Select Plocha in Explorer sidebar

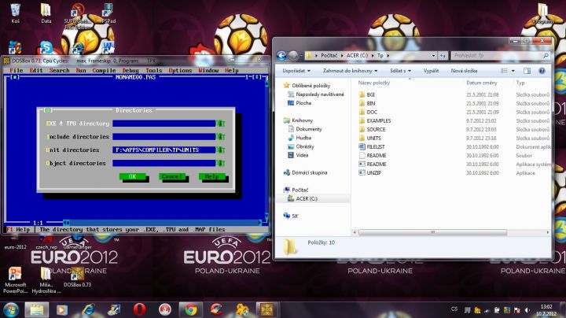pyautogui.click(x=300, y=103)
